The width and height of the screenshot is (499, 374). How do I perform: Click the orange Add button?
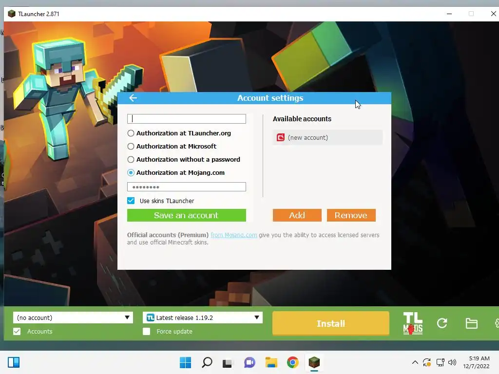coord(297,215)
